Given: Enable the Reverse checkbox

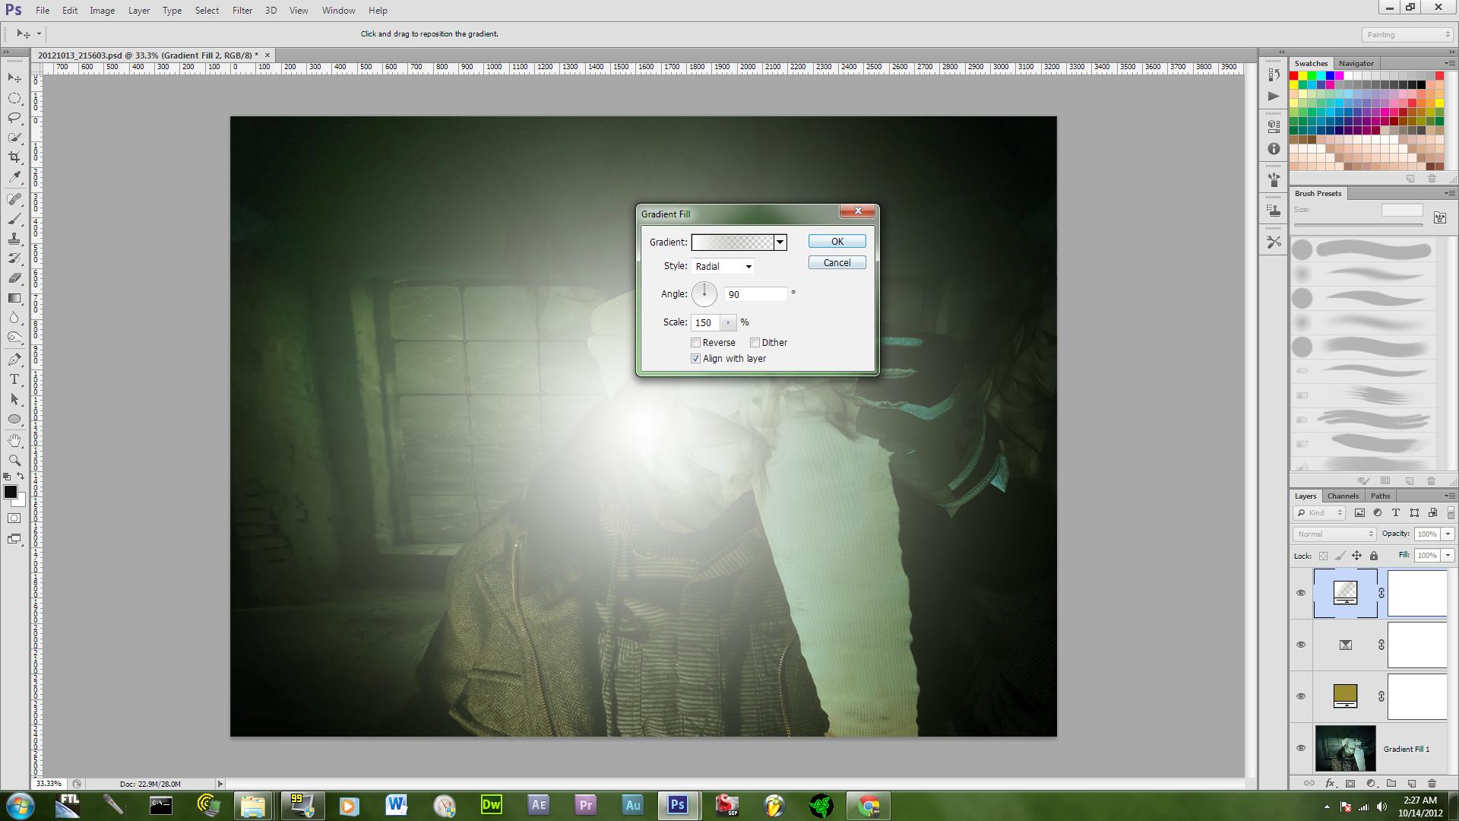Looking at the screenshot, I should coord(695,343).
